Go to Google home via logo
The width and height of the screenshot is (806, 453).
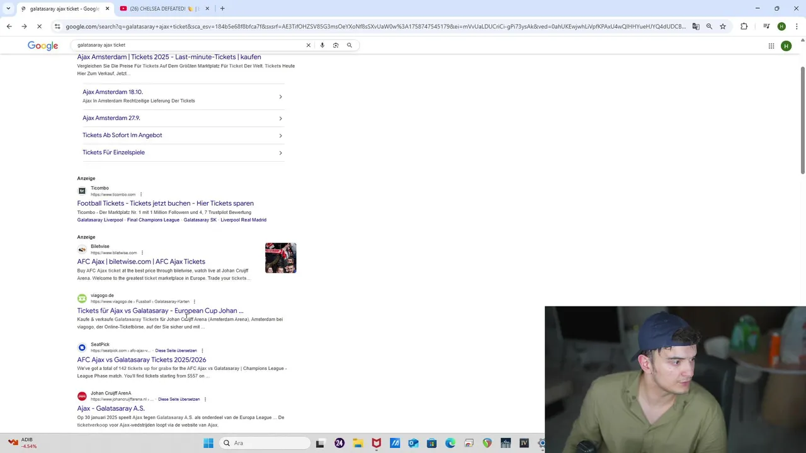pos(43,46)
